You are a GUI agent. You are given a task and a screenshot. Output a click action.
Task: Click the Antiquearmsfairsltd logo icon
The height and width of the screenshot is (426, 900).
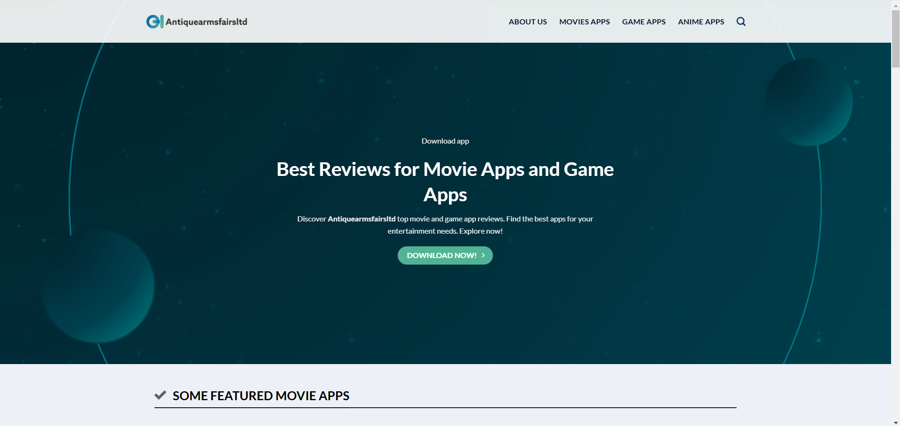coord(155,22)
